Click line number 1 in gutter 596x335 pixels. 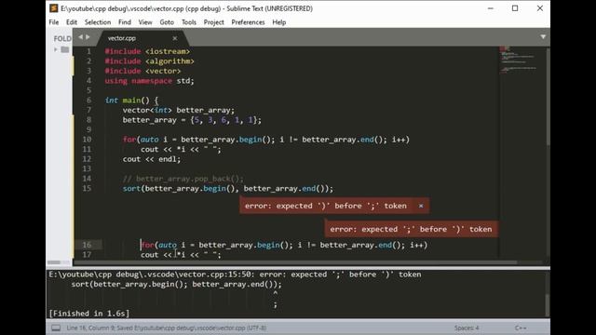click(89, 51)
